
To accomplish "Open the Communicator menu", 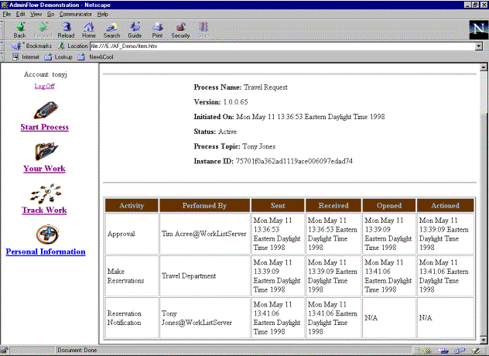I will pos(75,14).
